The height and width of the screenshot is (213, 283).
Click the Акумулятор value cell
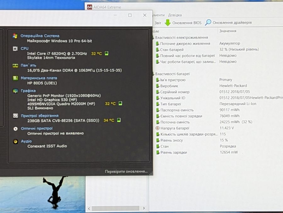[230, 43]
